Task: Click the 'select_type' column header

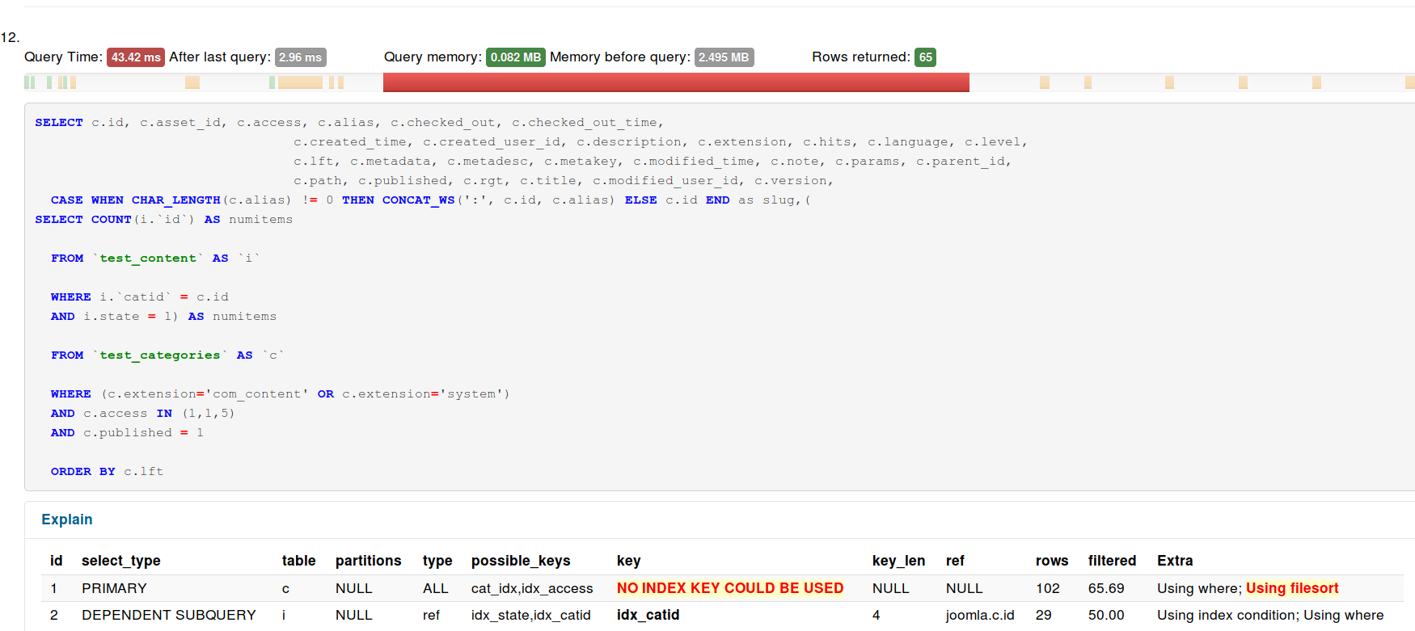Action: [121, 561]
